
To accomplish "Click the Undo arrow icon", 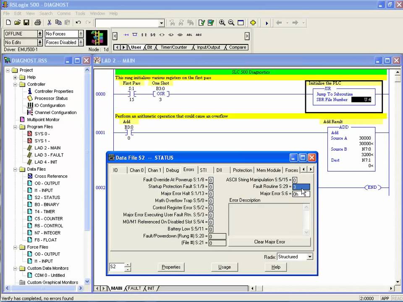I will click(x=79, y=23).
